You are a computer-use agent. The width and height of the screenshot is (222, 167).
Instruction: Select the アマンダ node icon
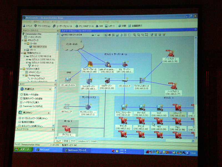pos(141,121)
